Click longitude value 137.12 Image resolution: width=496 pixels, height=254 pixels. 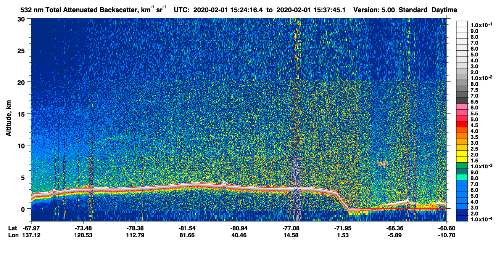coord(32,235)
